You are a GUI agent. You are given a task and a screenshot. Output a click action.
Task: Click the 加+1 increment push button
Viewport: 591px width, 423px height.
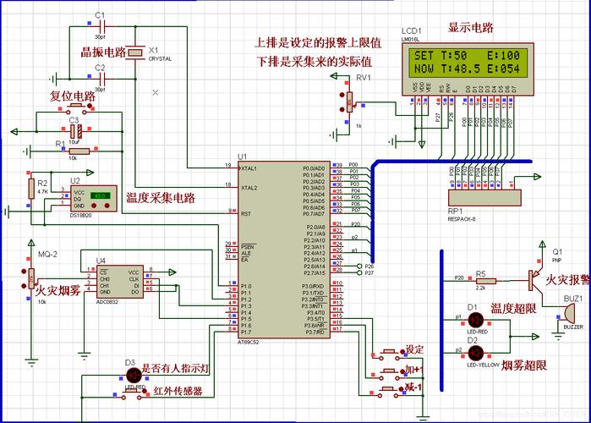[389, 373]
